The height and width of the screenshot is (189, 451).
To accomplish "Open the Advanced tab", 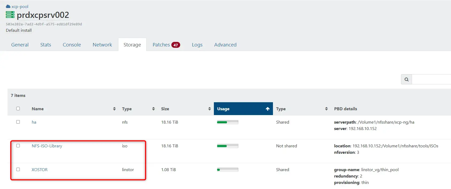I will coord(225,45).
